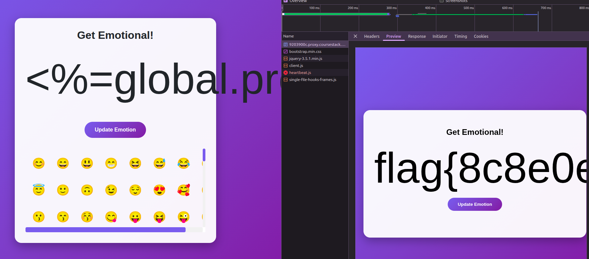Click the emoji grid vertical scrollbar thumb
This screenshot has width=589, height=259.
204,155
